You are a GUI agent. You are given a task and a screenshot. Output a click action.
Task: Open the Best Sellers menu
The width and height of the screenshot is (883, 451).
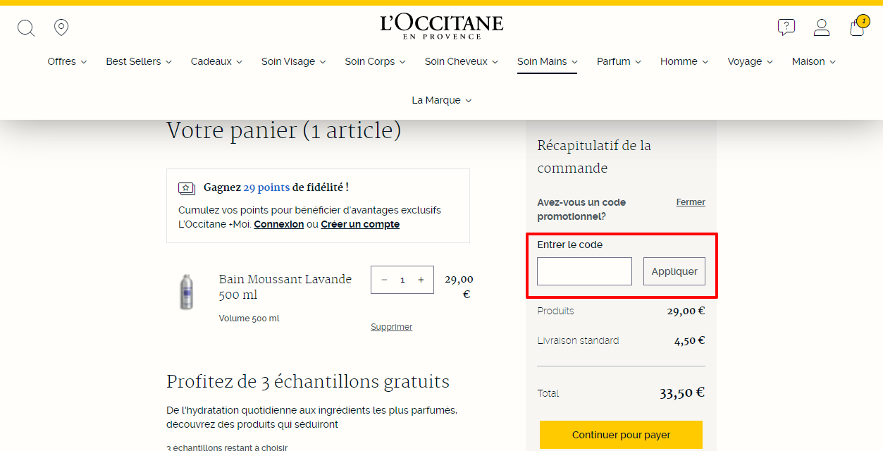tap(139, 61)
